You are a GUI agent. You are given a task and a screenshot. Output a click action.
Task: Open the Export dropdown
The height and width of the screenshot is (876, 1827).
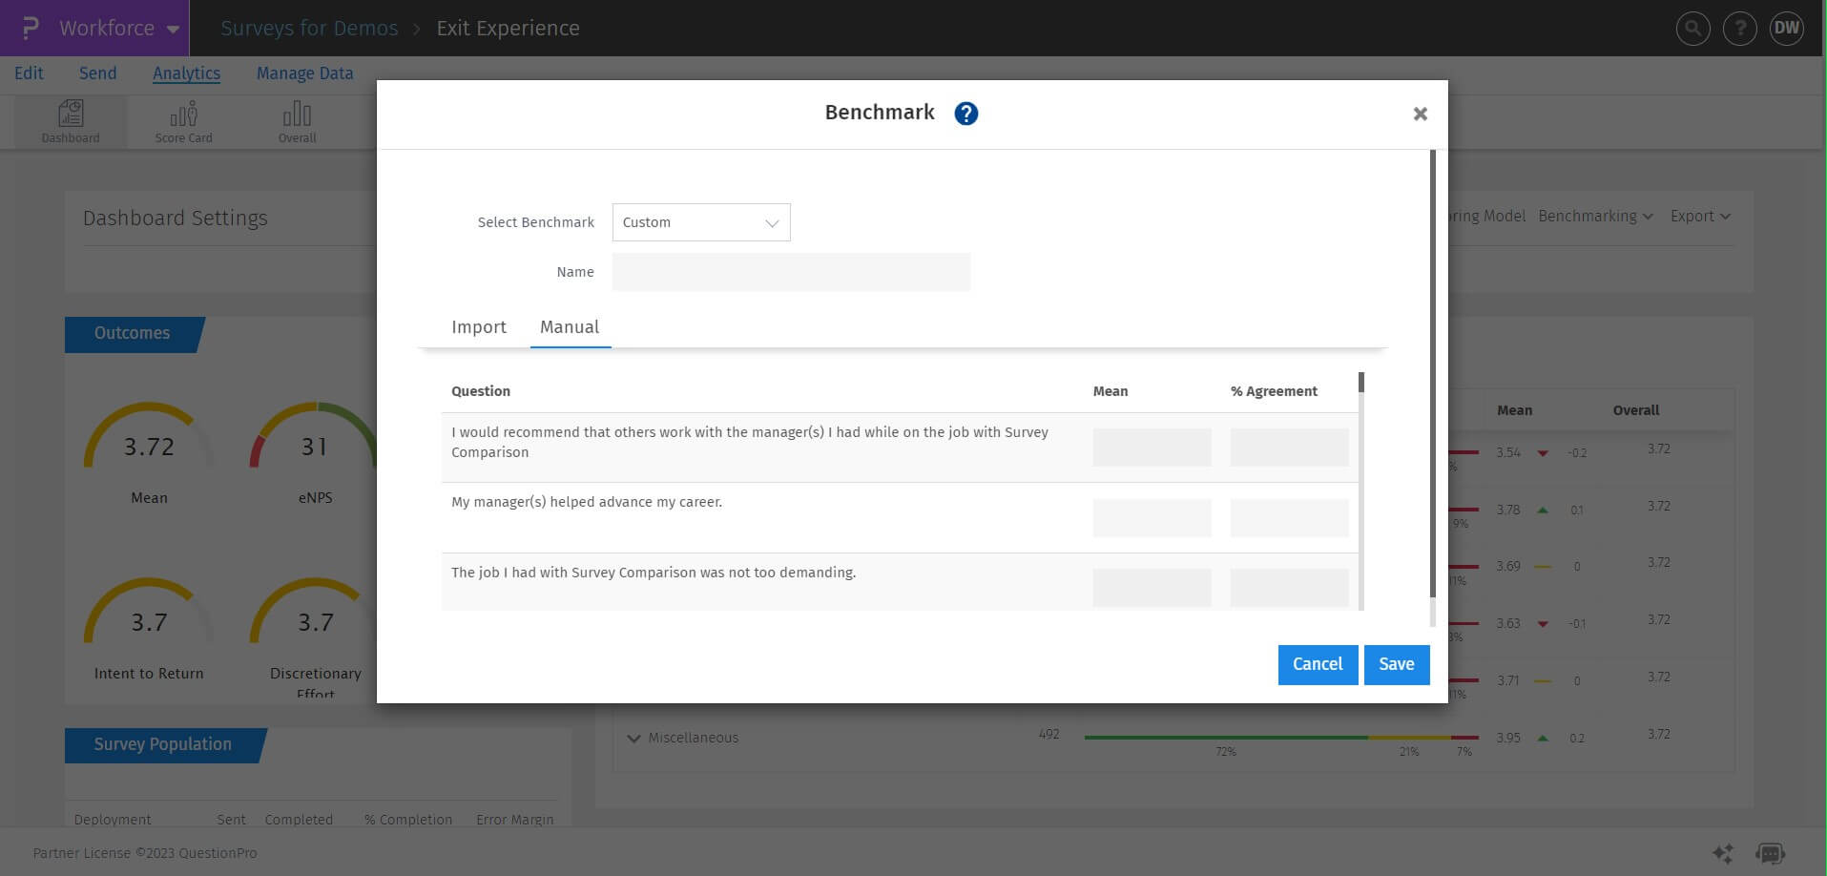[x=1699, y=216]
